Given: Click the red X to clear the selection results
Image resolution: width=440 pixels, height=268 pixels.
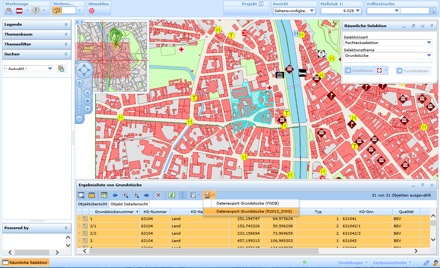Looking at the screenshot, I should (x=158, y=195).
